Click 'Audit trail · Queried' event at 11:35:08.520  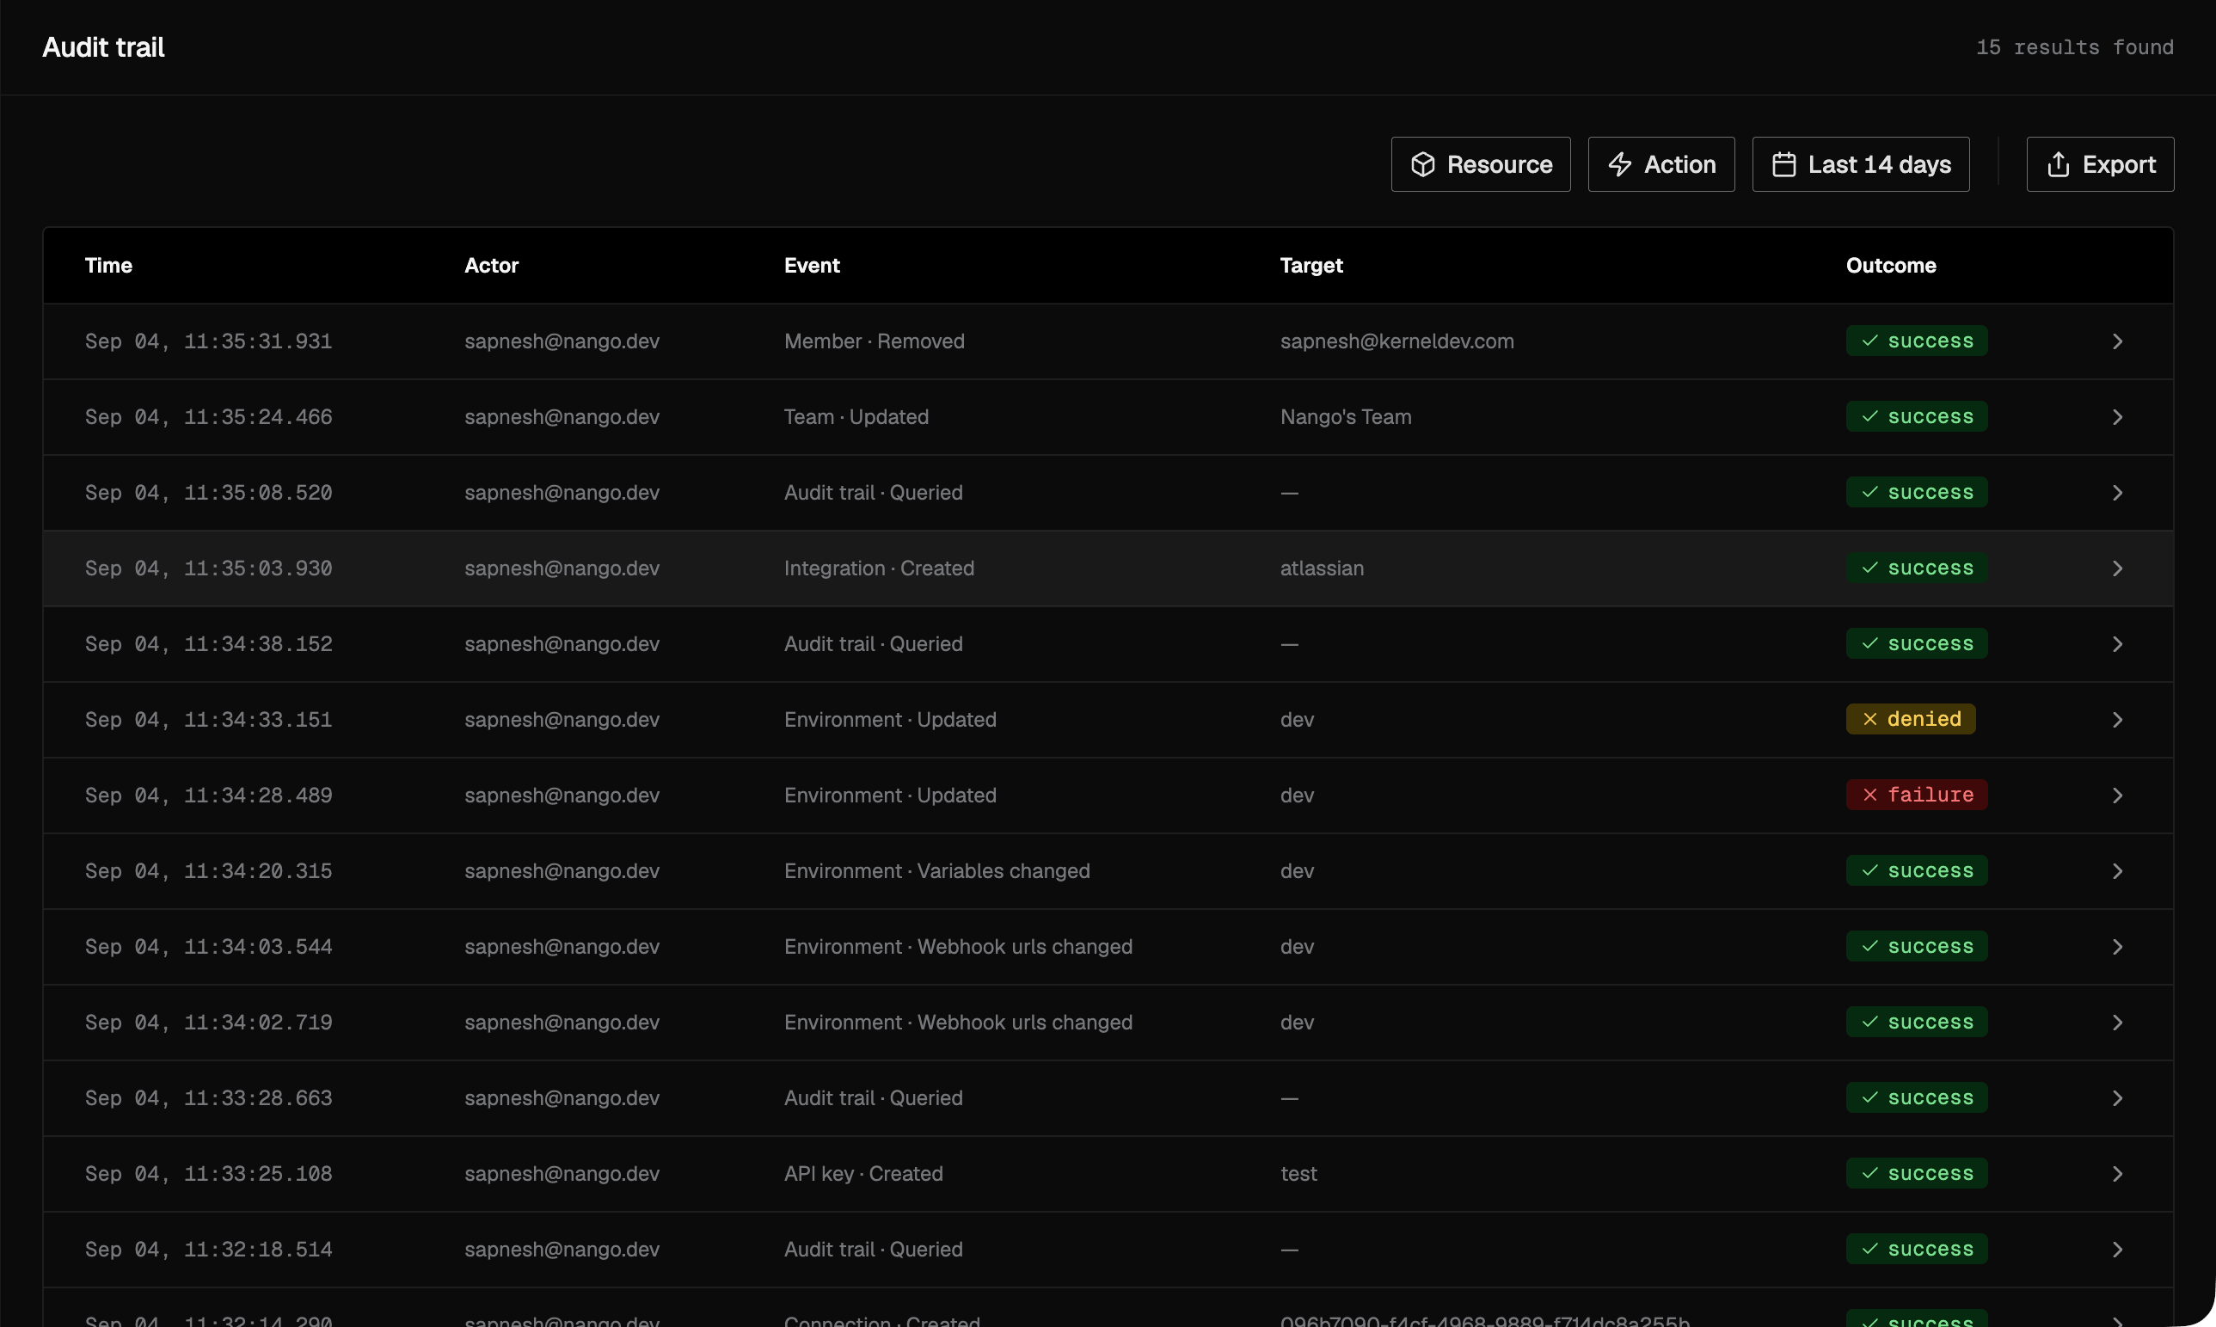(873, 493)
